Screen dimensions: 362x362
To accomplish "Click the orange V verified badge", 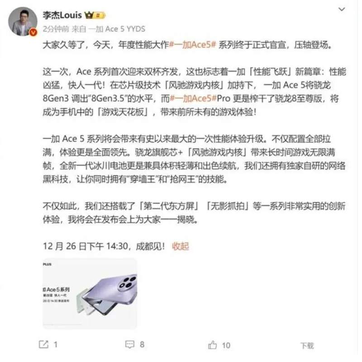I will (x=33, y=33).
